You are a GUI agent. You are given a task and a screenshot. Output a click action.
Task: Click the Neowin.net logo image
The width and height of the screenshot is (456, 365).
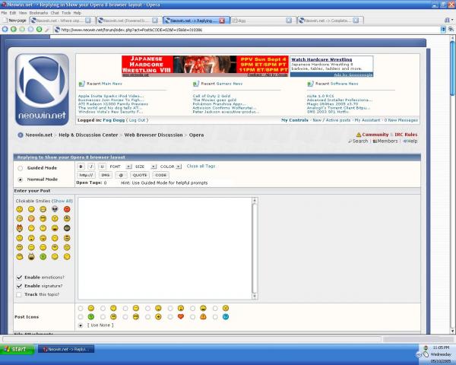42,89
